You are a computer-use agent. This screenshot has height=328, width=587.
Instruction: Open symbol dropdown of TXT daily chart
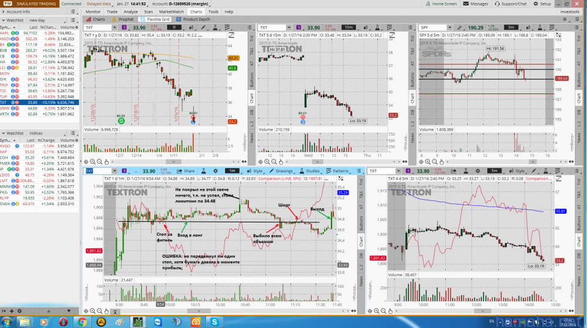coord(114,27)
